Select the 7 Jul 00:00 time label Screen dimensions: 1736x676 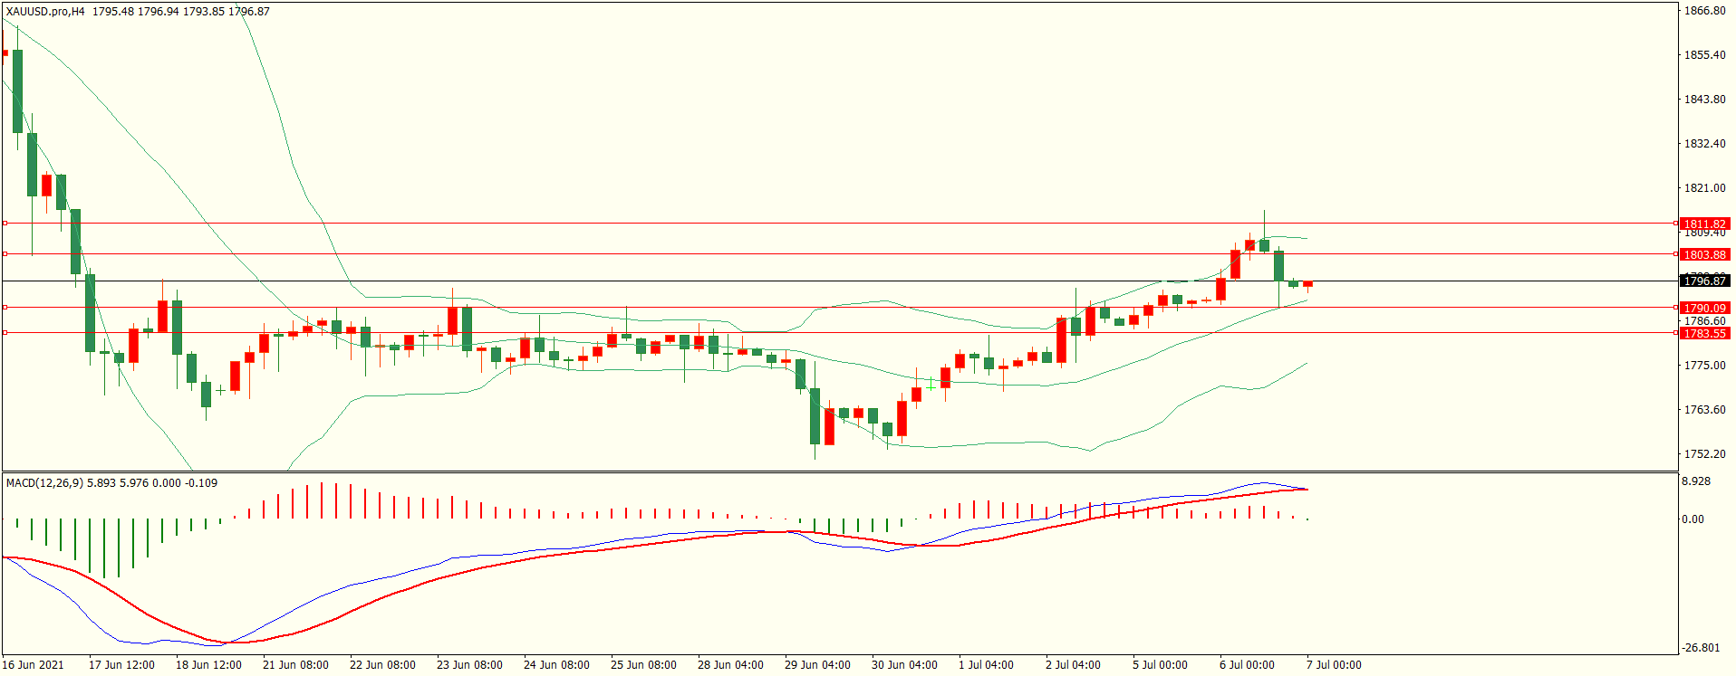point(1334,665)
